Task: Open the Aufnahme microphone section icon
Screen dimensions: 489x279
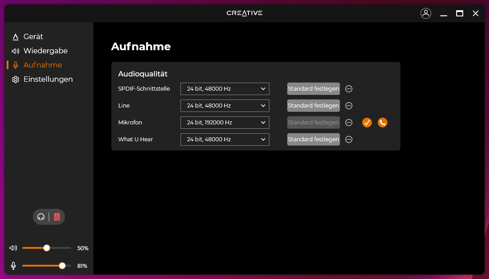Action: coord(16,65)
